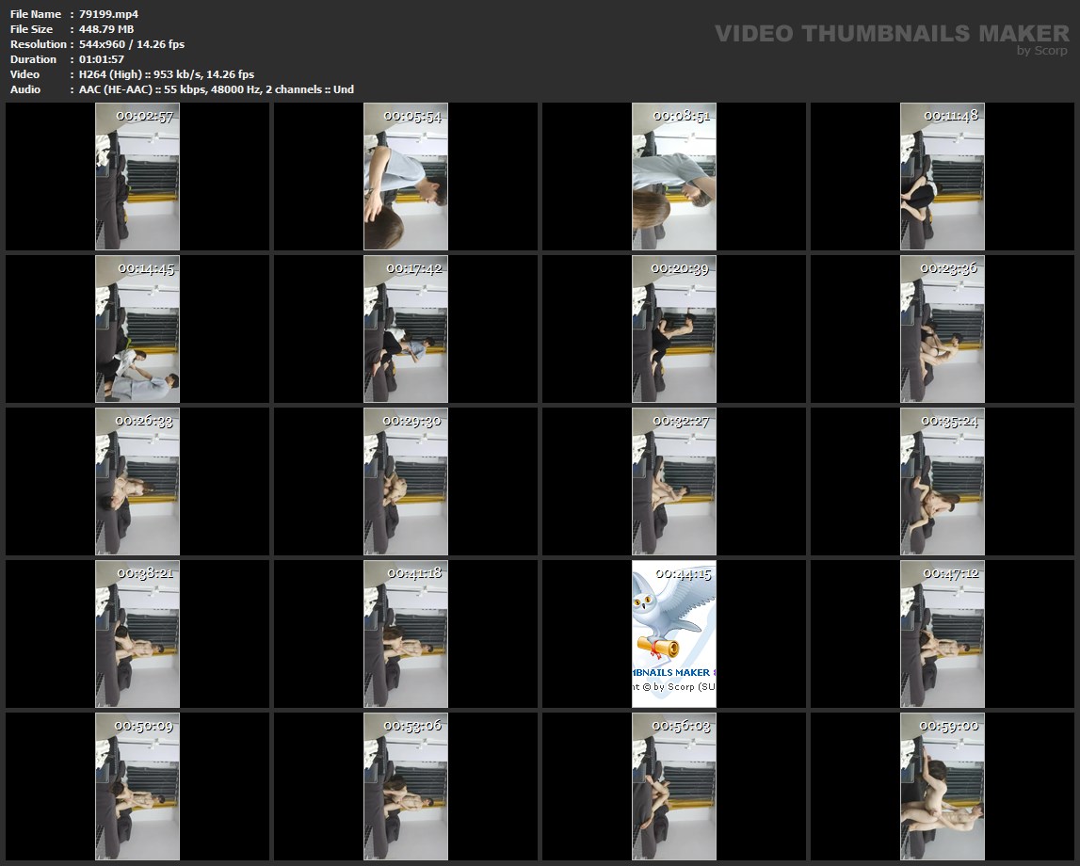Image resolution: width=1080 pixels, height=866 pixels.
Task: Select the thumbnail at 00:14:45
Action: pos(137,329)
